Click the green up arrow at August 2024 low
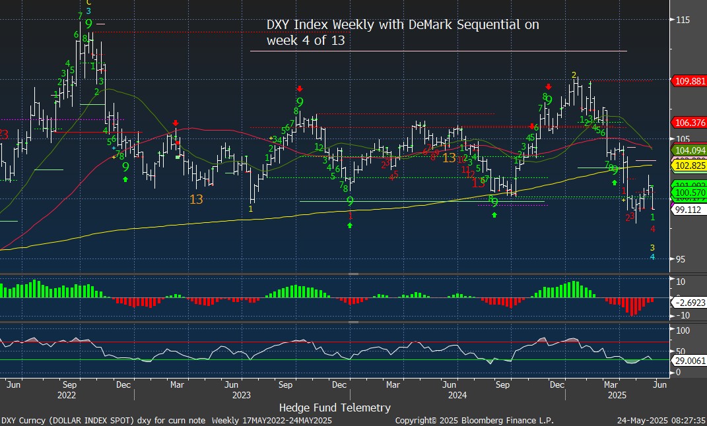 [494, 215]
